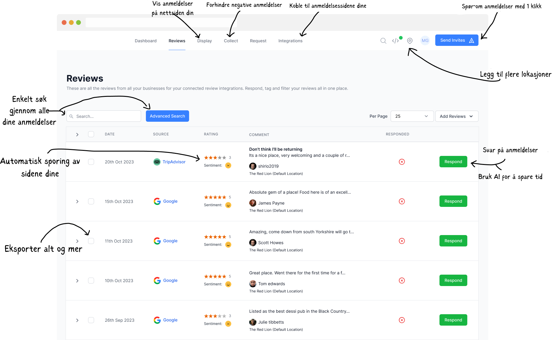The image size is (553, 340).
Task: Sort by the DATE column header
Action: [110, 134]
